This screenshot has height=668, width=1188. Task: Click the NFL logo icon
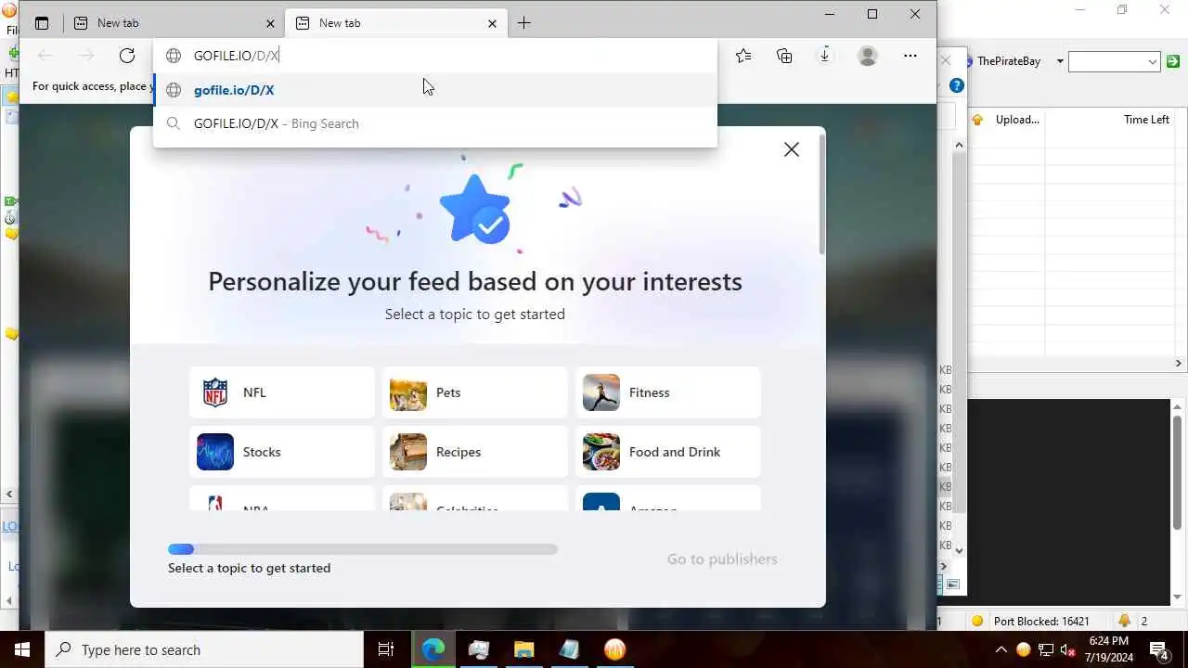coord(215,392)
